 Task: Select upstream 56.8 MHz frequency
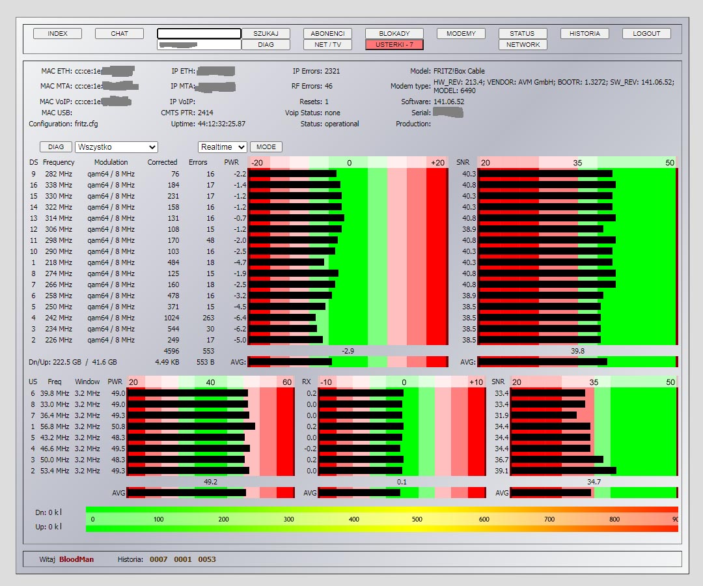coord(54,426)
